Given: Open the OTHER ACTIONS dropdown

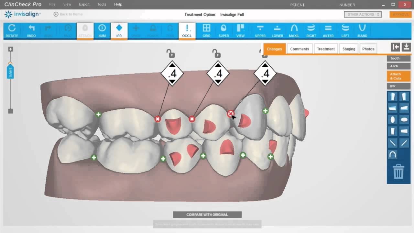Looking at the screenshot, I should pyautogui.click(x=363, y=15).
